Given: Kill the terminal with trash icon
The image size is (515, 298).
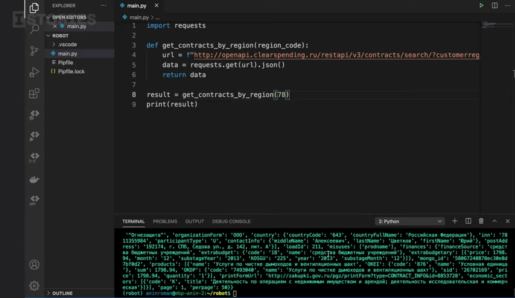Looking at the screenshot, I should [481, 221].
